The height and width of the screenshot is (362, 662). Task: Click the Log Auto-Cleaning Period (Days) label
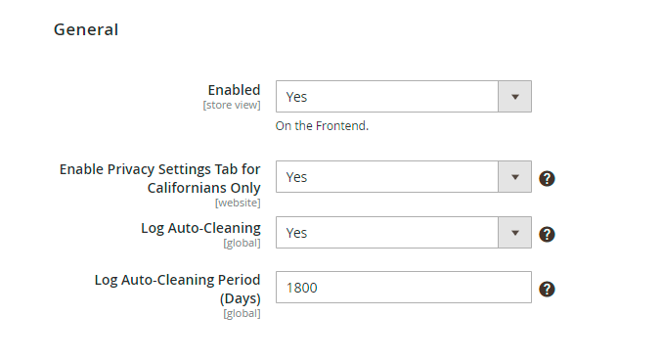pos(177,289)
